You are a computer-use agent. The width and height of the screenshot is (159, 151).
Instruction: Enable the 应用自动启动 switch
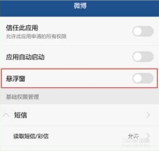[x=143, y=57]
